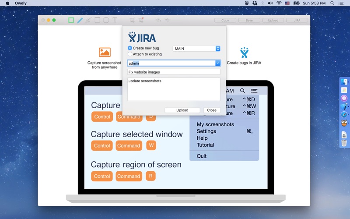This screenshot has height=219, width=350.
Task: Select the circle shape tool
Action: [106, 20]
